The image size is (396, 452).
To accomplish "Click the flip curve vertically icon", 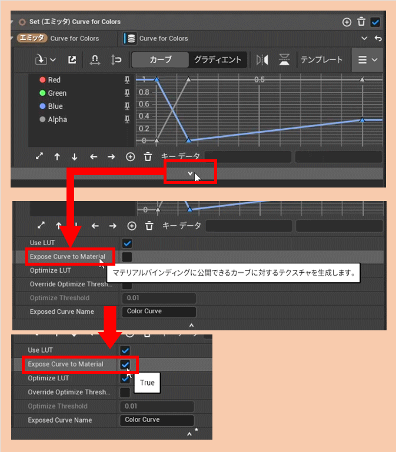I will point(284,60).
